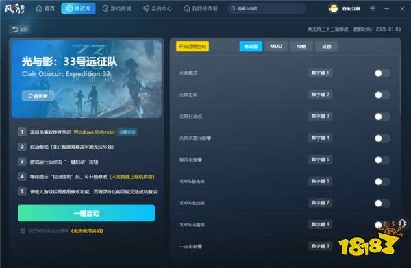The height and width of the screenshot is (268, 411).
Task: Switch to the MOD tab
Action: [x=276, y=47]
